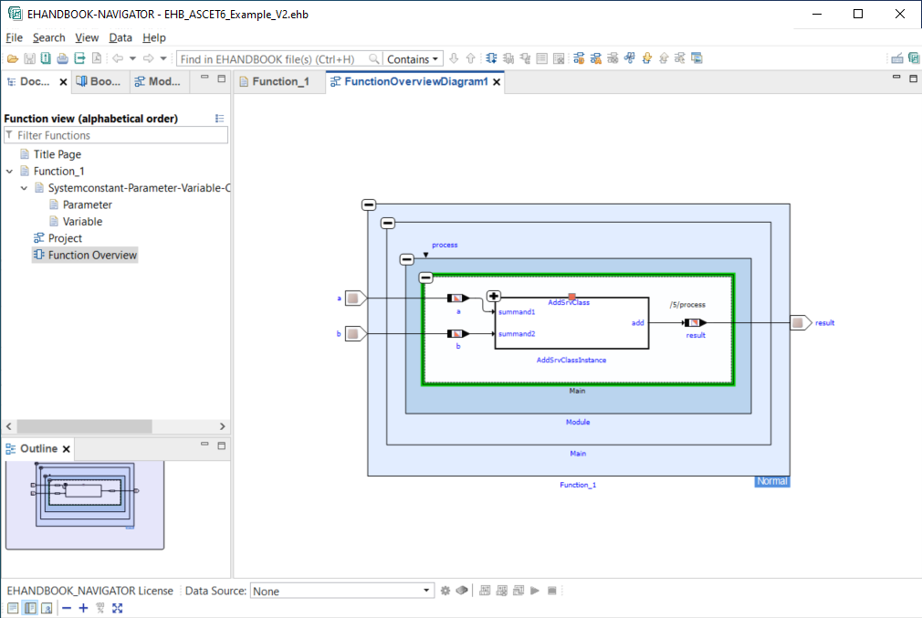Click the blue function-signals toolbar icon after the search bar
This screenshot has height=618, width=922.
click(x=491, y=58)
